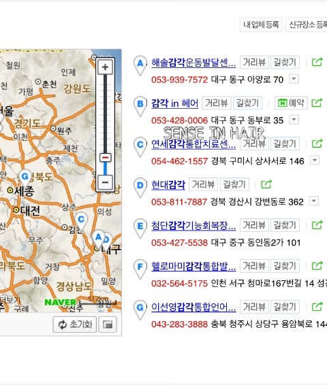The height and width of the screenshot is (387, 327).
Task: Click 길찾기 for 이선영감각통합언어
Action: pos(285,307)
